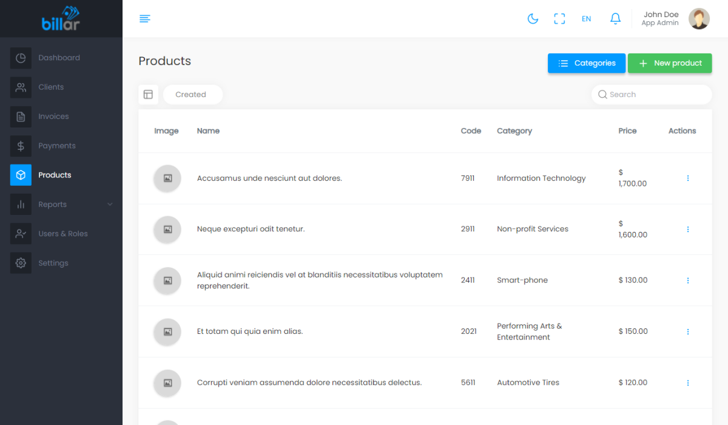Expand the Reports submenu chevron

point(110,205)
